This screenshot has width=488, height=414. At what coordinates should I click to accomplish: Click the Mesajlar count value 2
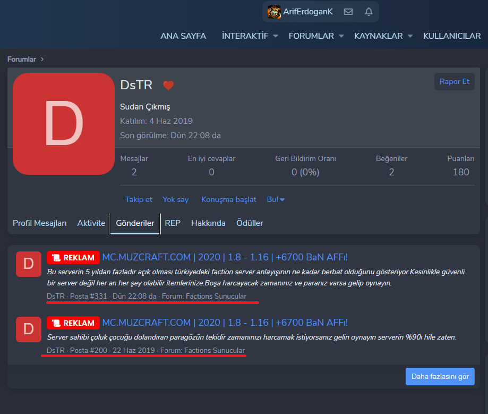click(x=134, y=172)
